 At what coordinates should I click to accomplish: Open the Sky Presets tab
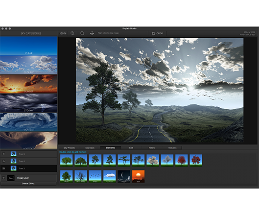[69, 148]
